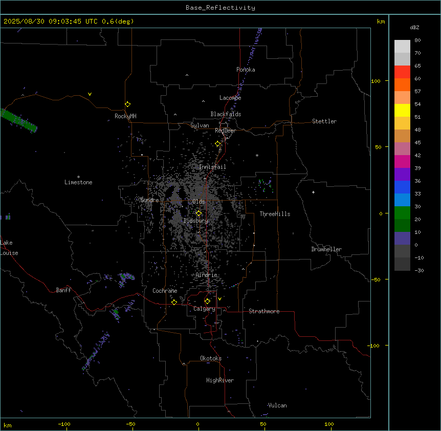This screenshot has height=431, width=441.
Task: Select the Lacombe city label
Action: [x=230, y=98]
